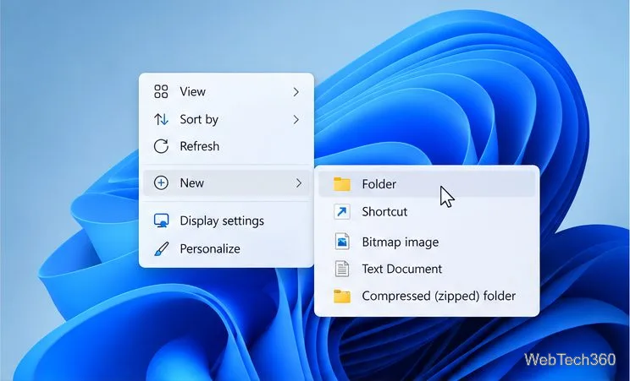
Task: Click the yellow Folder icon
Action: pos(342,184)
